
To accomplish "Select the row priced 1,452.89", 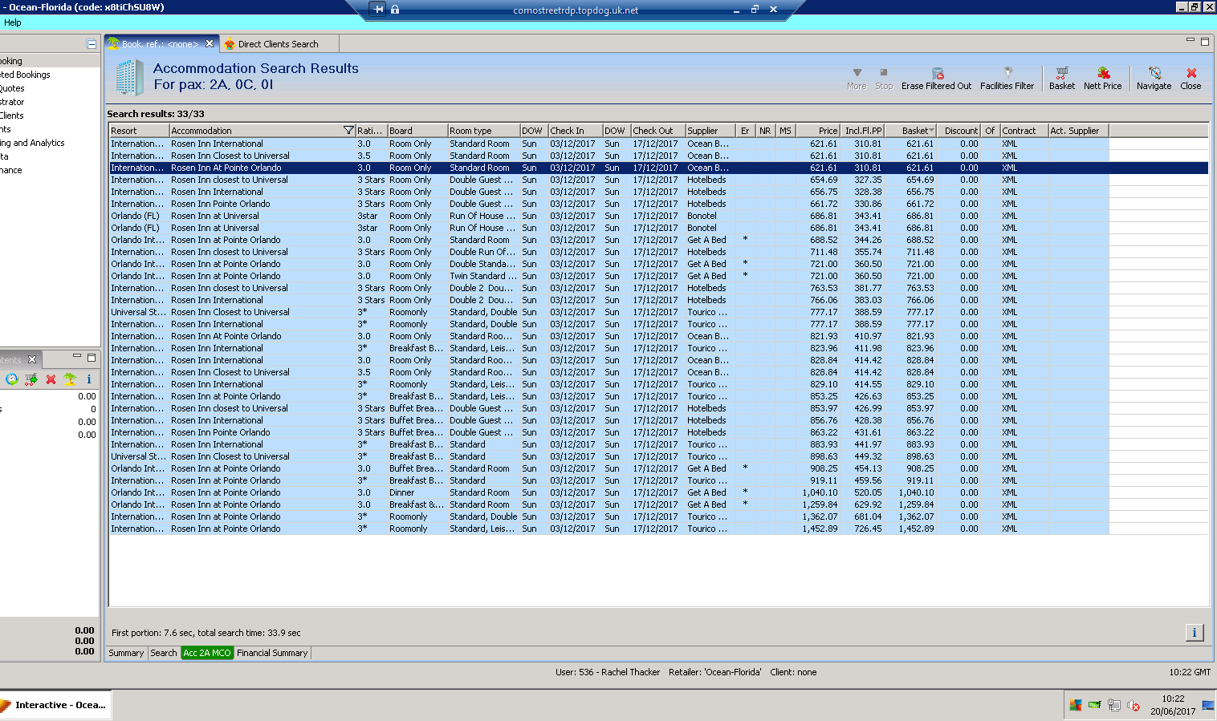I will (x=658, y=529).
